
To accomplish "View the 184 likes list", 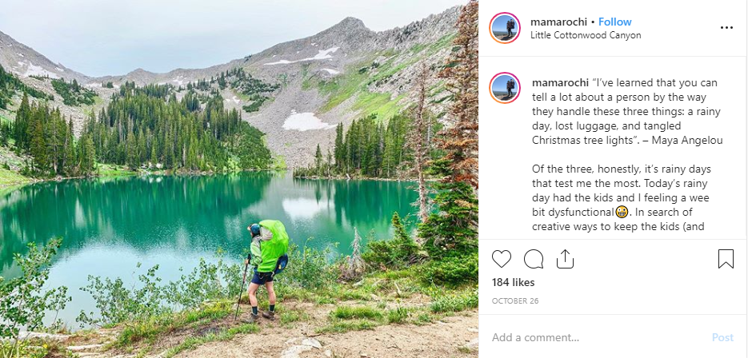I will [x=513, y=282].
